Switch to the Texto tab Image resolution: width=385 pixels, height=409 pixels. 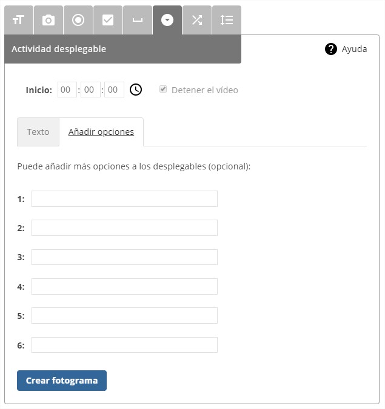pos(38,132)
